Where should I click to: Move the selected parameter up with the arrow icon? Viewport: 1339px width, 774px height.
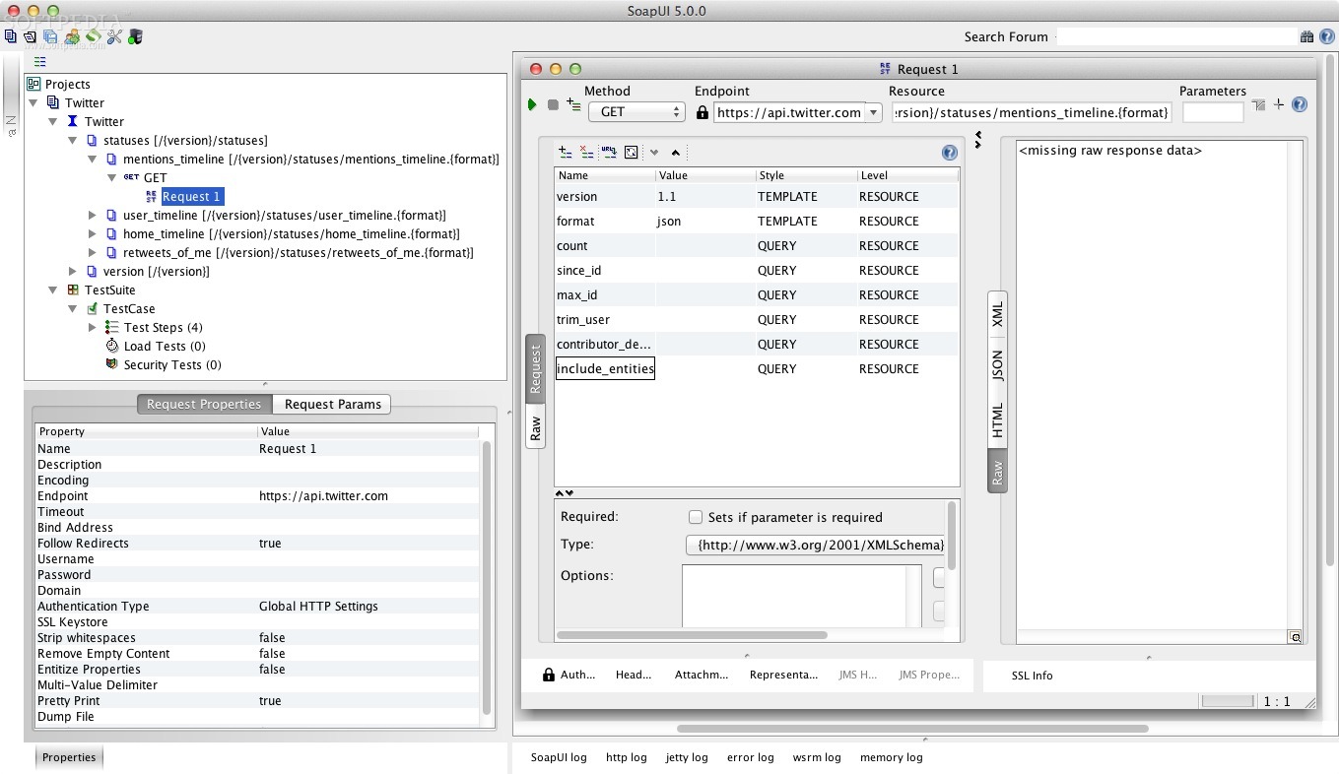675,153
